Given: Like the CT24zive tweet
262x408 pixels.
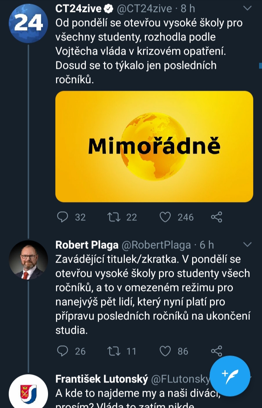Looking at the screenshot, I should pyautogui.click(x=166, y=217).
